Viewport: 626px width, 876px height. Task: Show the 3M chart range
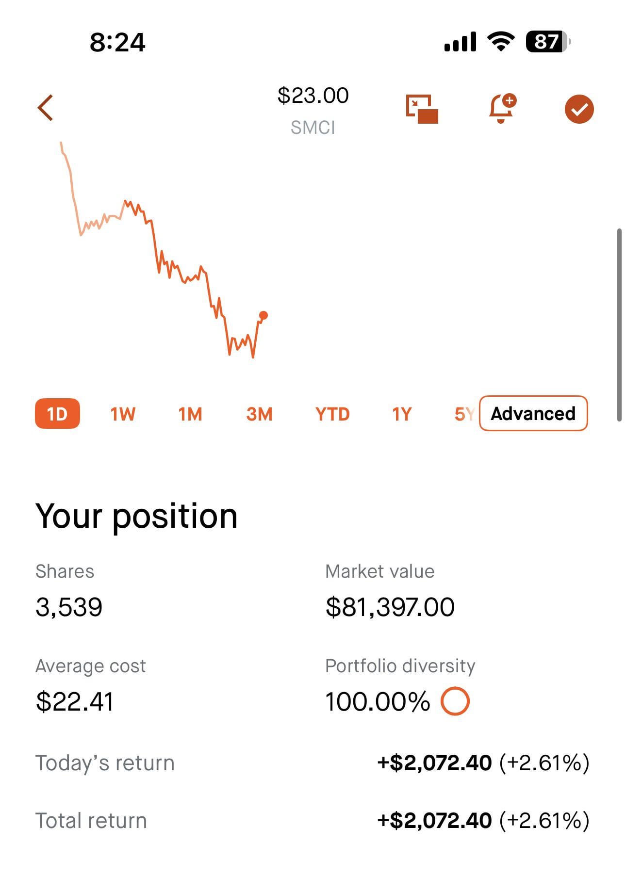click(x=259, y=414)
